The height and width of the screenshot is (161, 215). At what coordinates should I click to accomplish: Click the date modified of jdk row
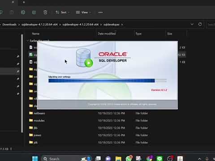coord(112,143)
